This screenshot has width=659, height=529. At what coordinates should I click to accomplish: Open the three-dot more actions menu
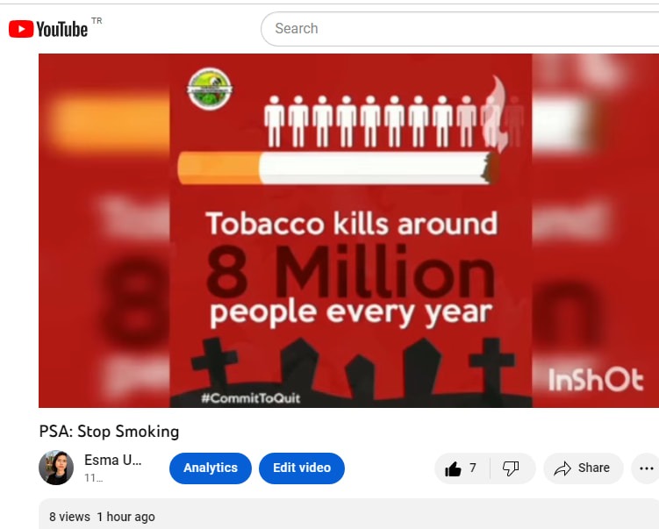pos(646,468)
